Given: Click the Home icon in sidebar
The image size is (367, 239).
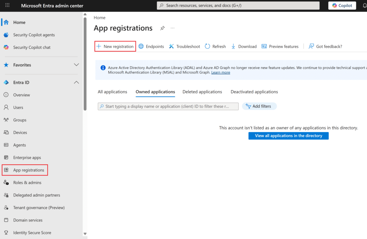Looking at the screenshot, I should 6,22.
